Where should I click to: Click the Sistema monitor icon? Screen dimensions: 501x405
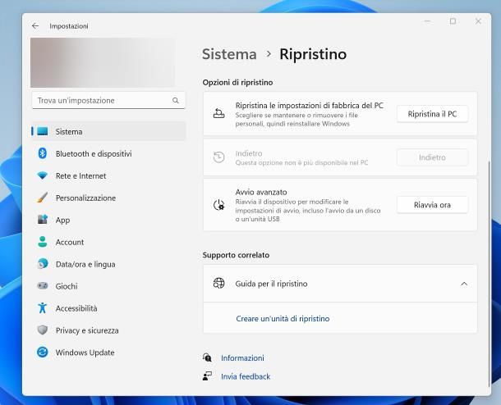pyautogui.click(x=42, y=131)
